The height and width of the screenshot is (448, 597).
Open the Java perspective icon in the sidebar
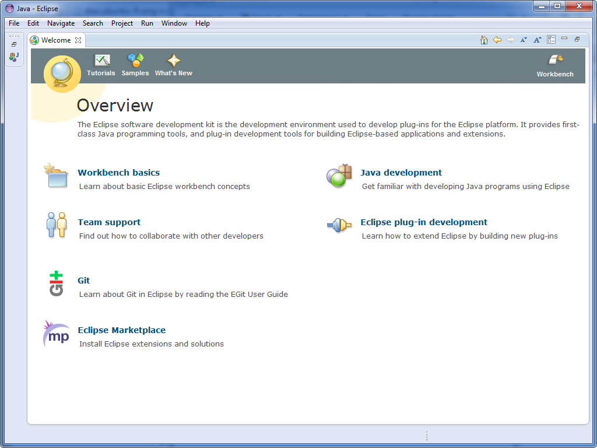(13, 57)
